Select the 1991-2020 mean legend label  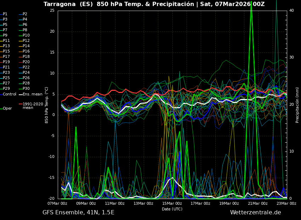33,106
